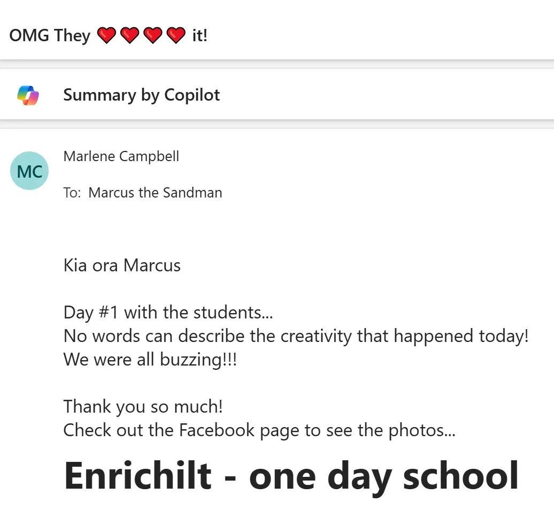This screenshot has height=517, width=554.
Task: Open Marlene Campbell's contact name
Action: click(121, 156)
